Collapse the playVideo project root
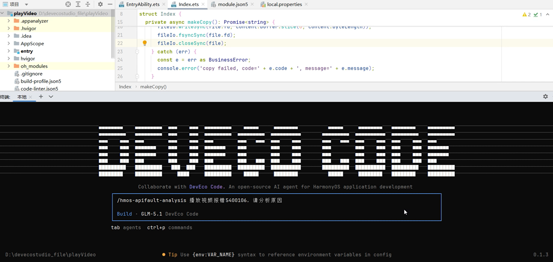The image size is (553, 262). click(x=2, y=13)
